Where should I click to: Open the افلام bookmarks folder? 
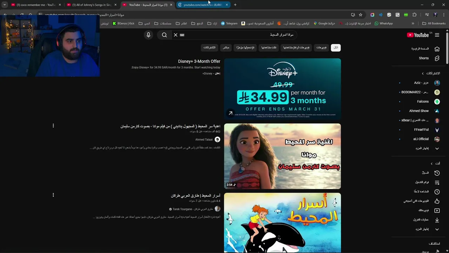(181, 24)
